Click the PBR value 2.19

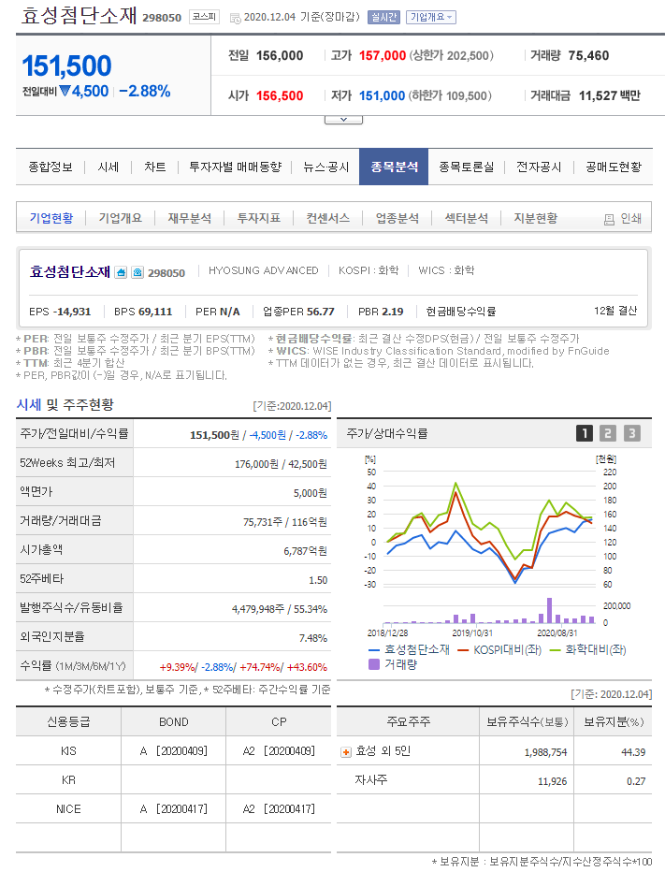coord(393,312)
